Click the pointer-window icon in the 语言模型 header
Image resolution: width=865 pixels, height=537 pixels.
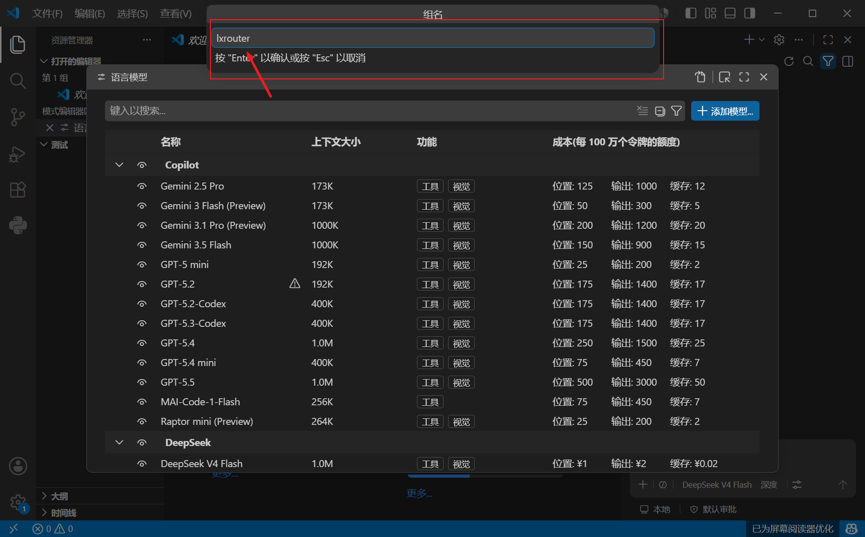pos(724,77)
